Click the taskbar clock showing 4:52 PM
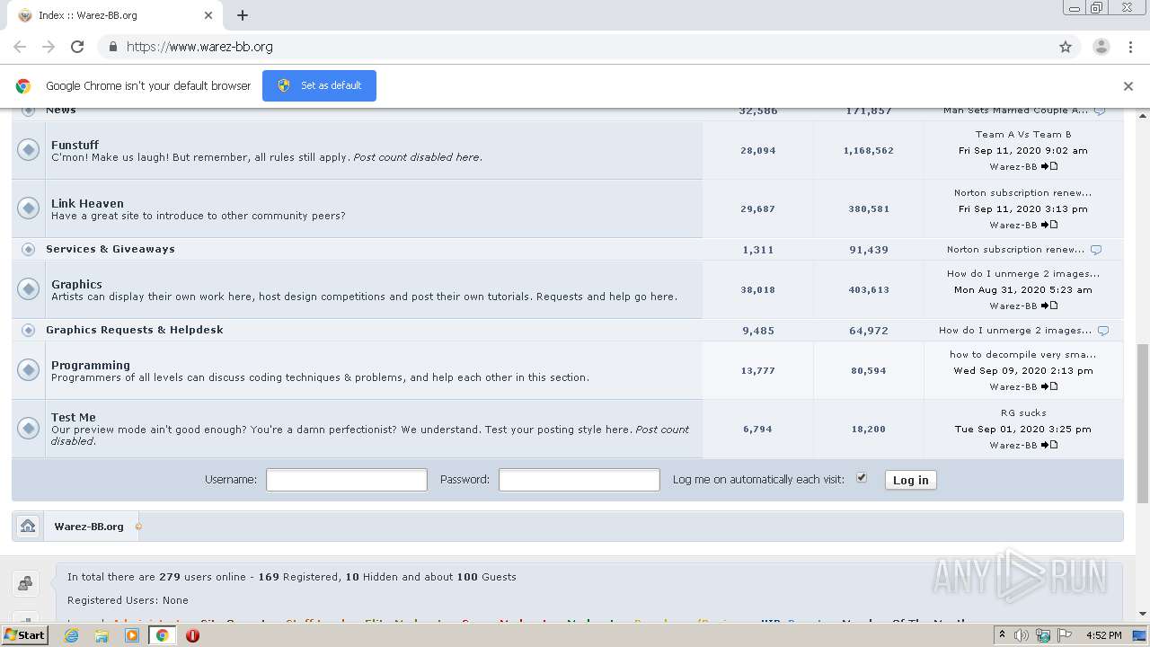Viewport: 1150px width, 647px height. (1103, 635)
